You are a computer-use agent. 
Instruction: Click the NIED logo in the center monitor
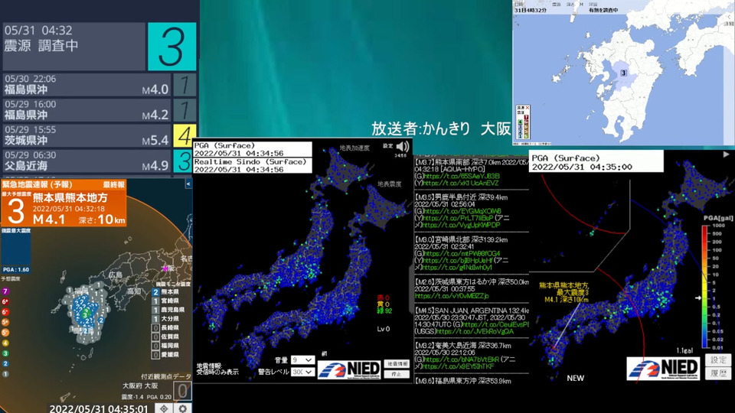pos(349,370)
